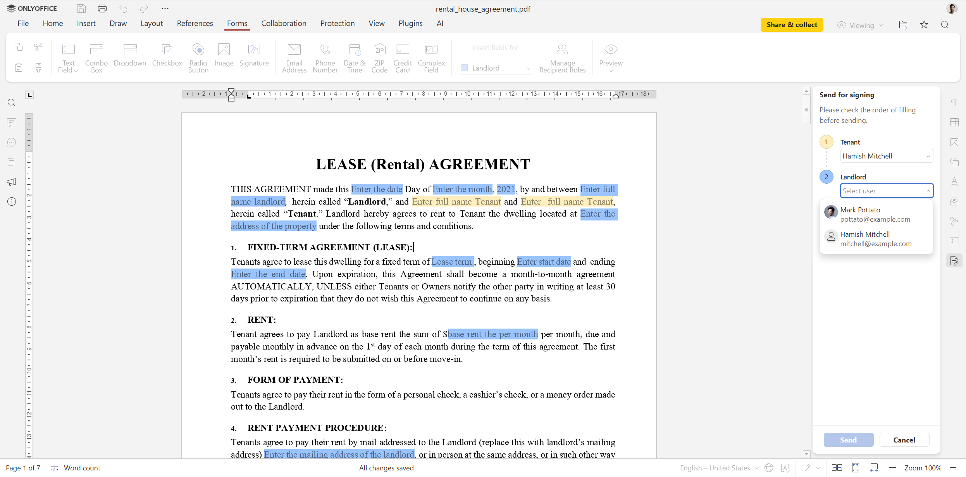Click the Zoom out minus button
Screen dimensions: 966x477
892,468
